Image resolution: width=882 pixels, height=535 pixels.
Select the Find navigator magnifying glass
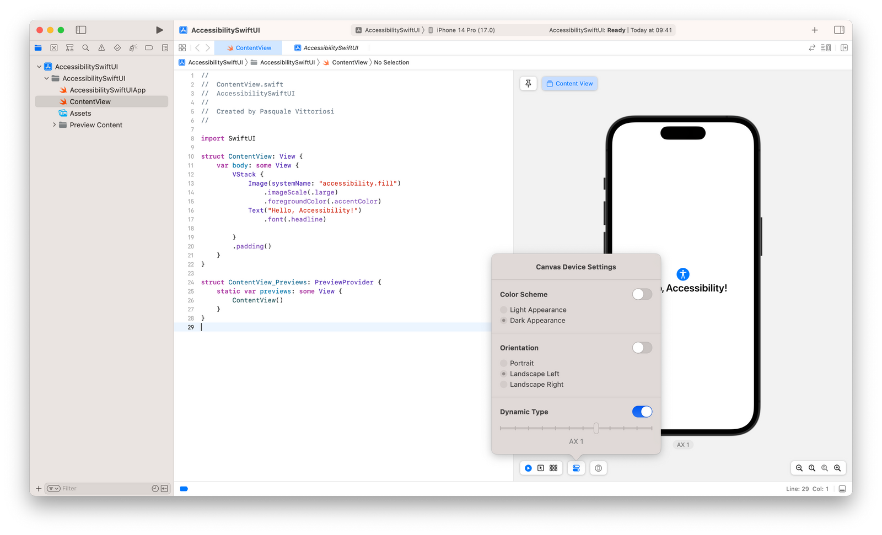[85, 48]
